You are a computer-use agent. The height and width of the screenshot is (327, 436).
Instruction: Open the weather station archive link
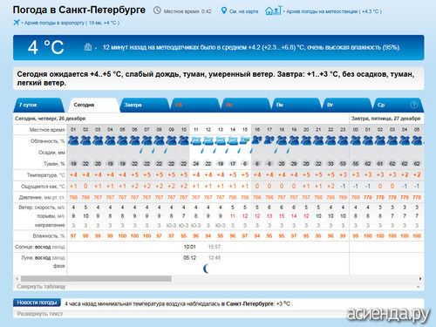(x=334, y=11)
